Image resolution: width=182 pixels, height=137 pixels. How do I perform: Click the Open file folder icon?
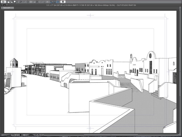tap(11, 2)
